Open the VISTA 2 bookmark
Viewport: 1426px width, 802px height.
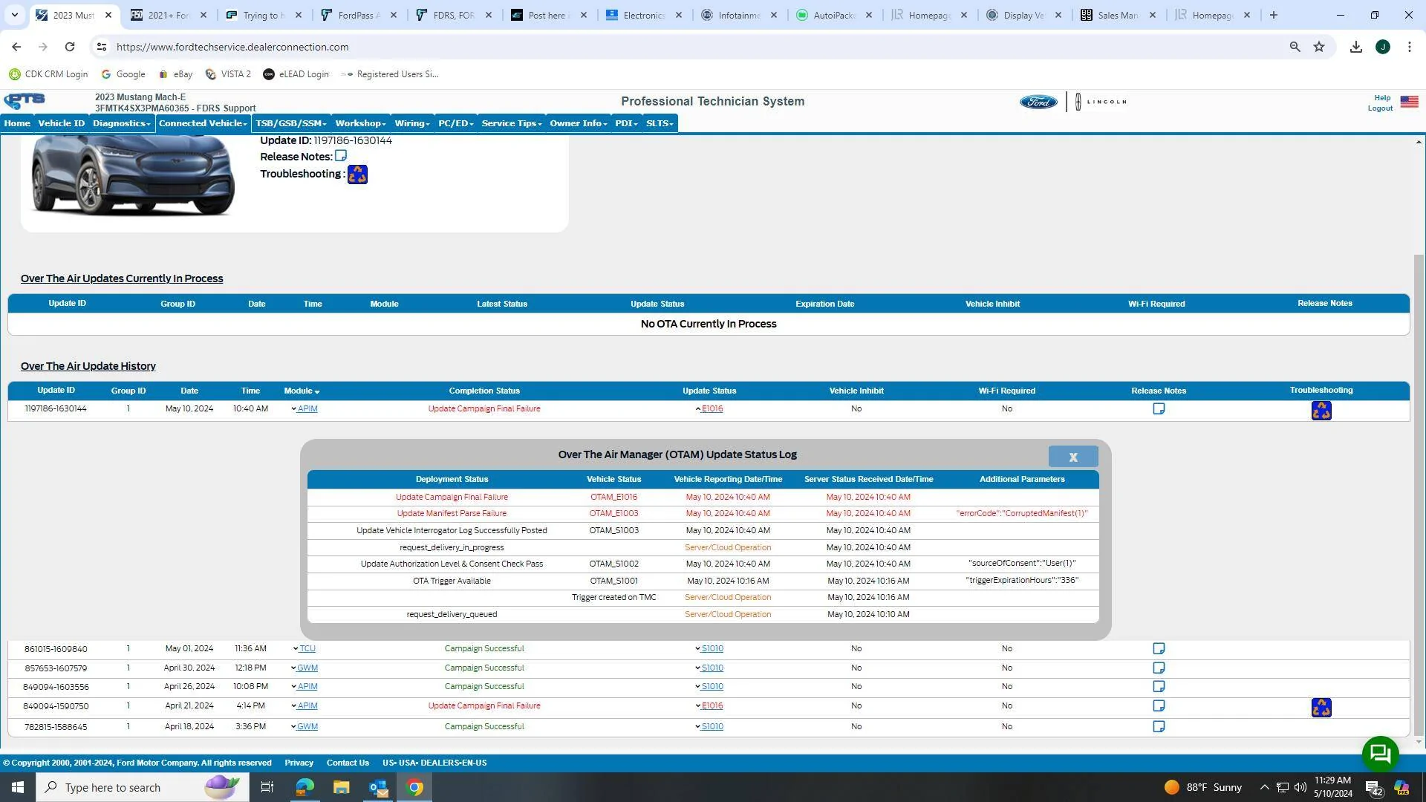(228, 74)
